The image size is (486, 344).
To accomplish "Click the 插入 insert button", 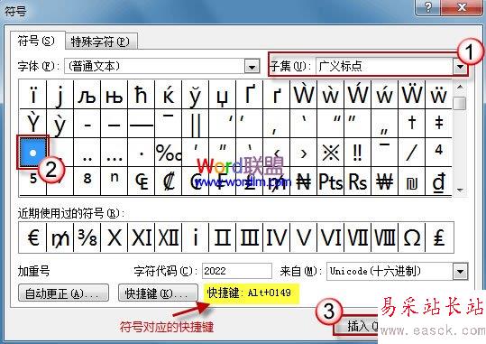I will pos(356,326).
